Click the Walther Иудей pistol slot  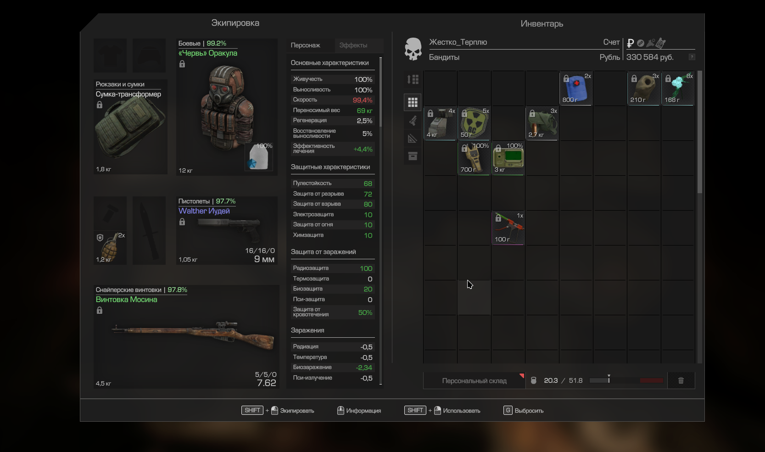point(227,230)
